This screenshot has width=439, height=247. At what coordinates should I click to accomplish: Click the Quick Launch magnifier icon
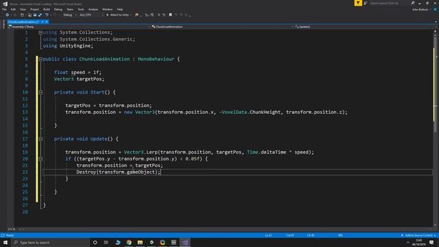(x=413, y=3)
